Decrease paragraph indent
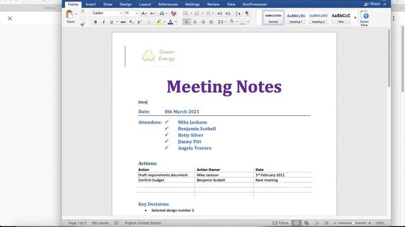Screen dimensions: 405x227 pos(220,13)
